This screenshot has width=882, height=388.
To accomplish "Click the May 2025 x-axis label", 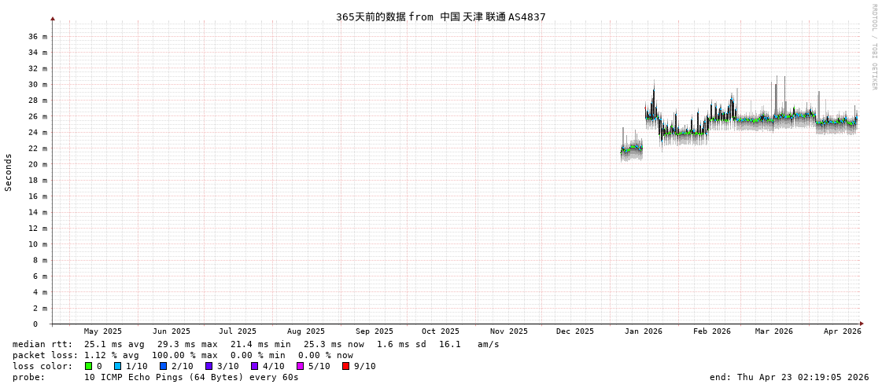I will click(103, 331).
